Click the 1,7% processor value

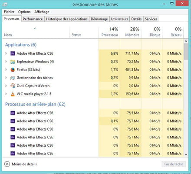[115, 69]
